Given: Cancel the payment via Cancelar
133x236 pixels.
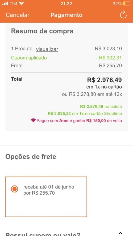Looking at the screenshot, I should 18,15.
